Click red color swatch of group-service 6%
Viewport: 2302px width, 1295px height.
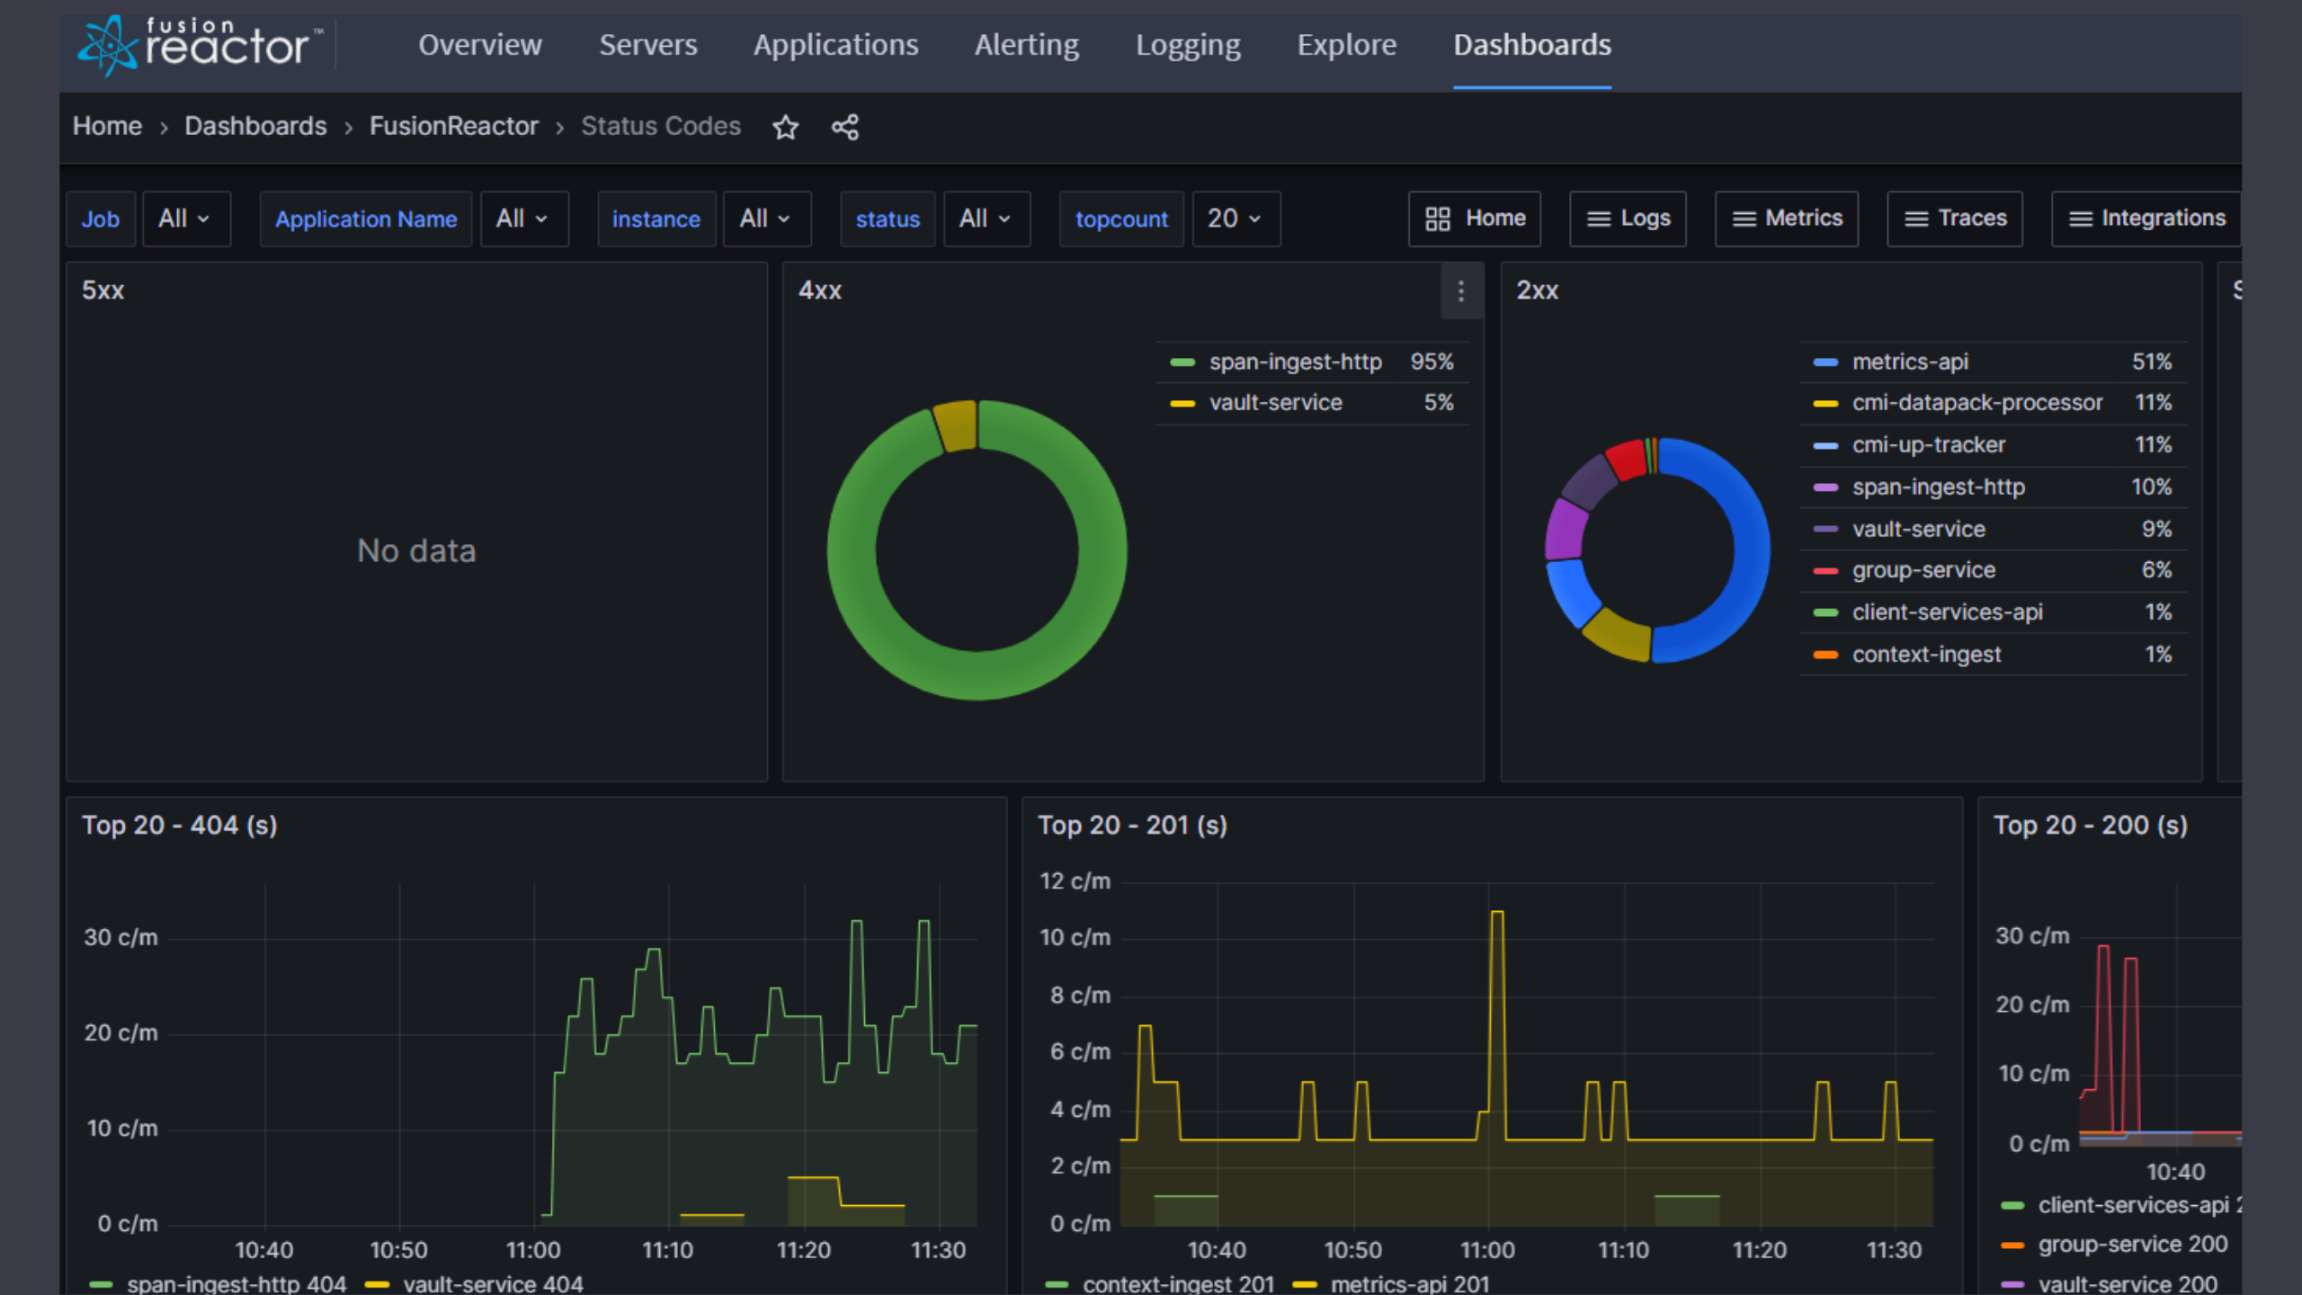[x=1825, y=571]
